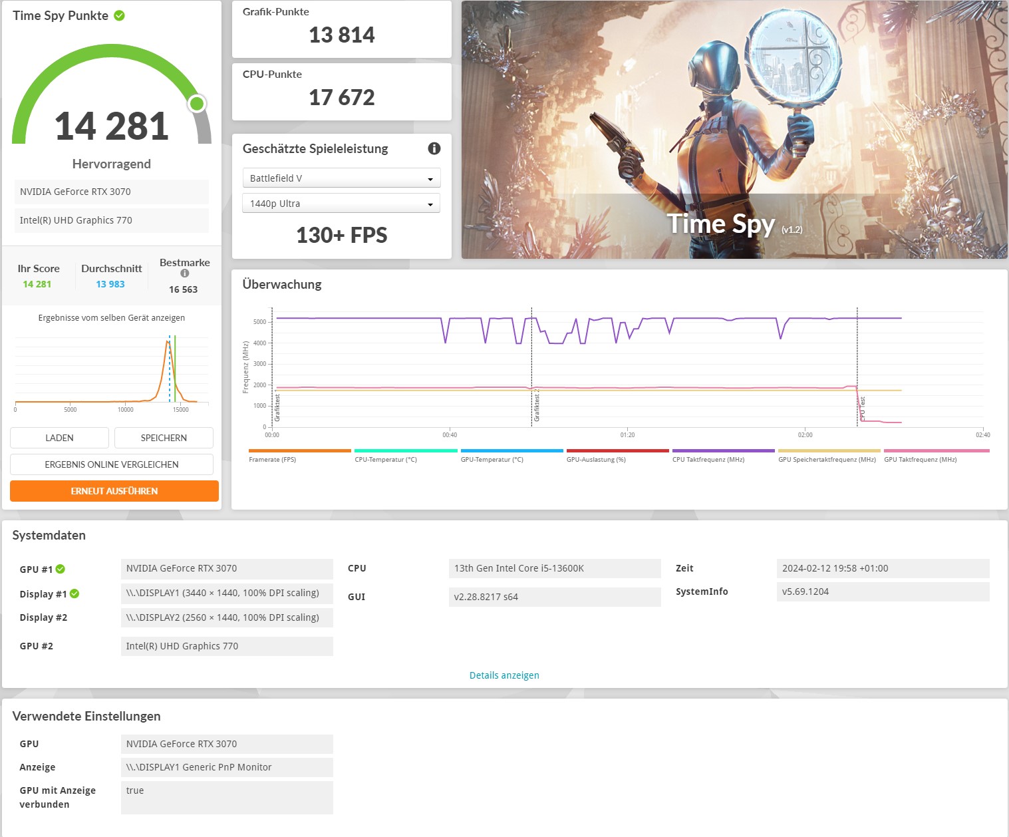Click the green verified checkmark beside Time Spy Punkte
1009x837 pixels.
click(120, 15)
